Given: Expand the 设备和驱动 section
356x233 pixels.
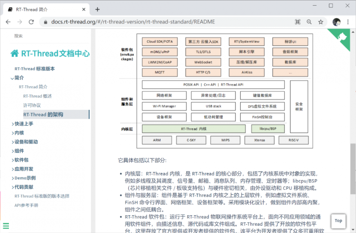Looking at the screenshot, I should tap(26, 142).
